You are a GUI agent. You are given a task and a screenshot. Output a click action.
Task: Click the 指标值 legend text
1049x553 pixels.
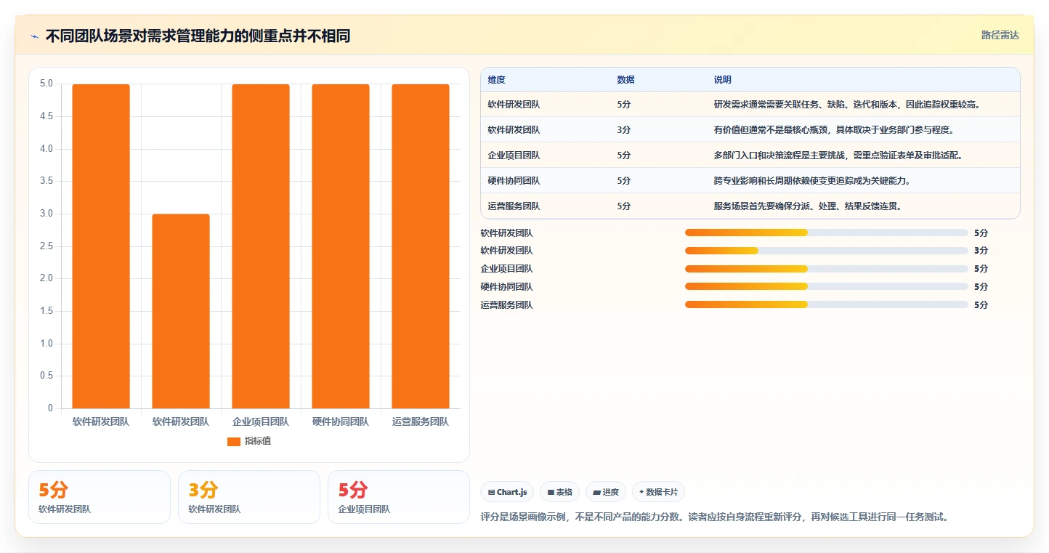pos(258,442)
